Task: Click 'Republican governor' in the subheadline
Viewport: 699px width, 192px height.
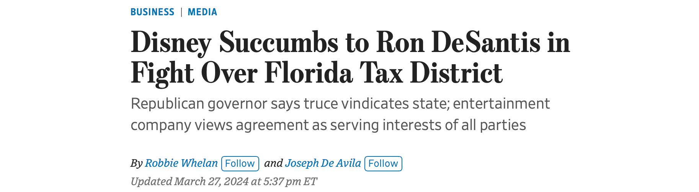Action: (x=199, y=104)
